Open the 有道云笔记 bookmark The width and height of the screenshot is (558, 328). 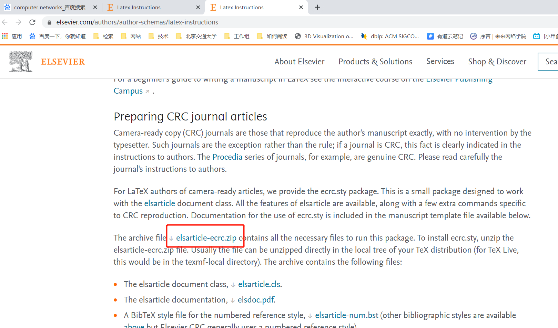(x=445, y=36)
